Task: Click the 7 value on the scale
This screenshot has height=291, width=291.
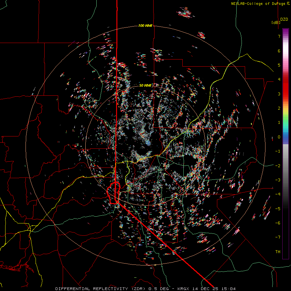Action: [x=279, y=36]
